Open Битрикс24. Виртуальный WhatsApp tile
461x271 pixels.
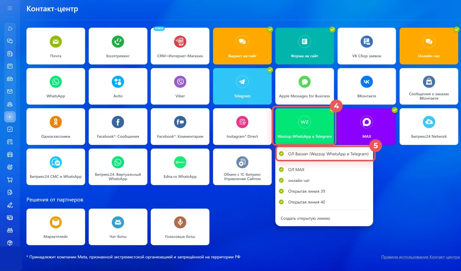click(118, 167)
